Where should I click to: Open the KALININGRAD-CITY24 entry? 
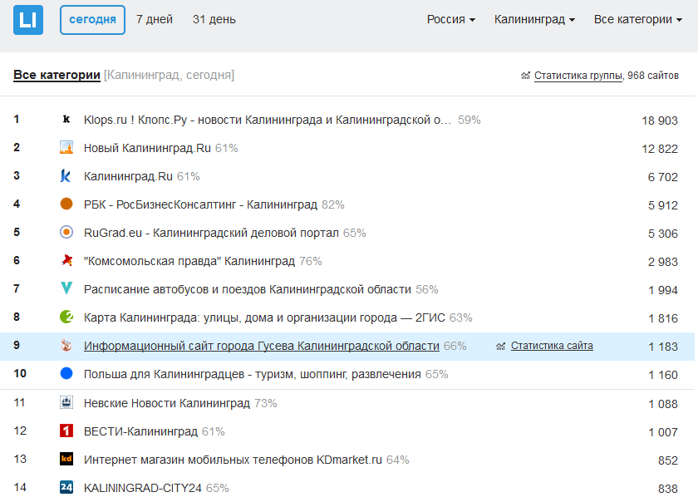pos(142,488)
